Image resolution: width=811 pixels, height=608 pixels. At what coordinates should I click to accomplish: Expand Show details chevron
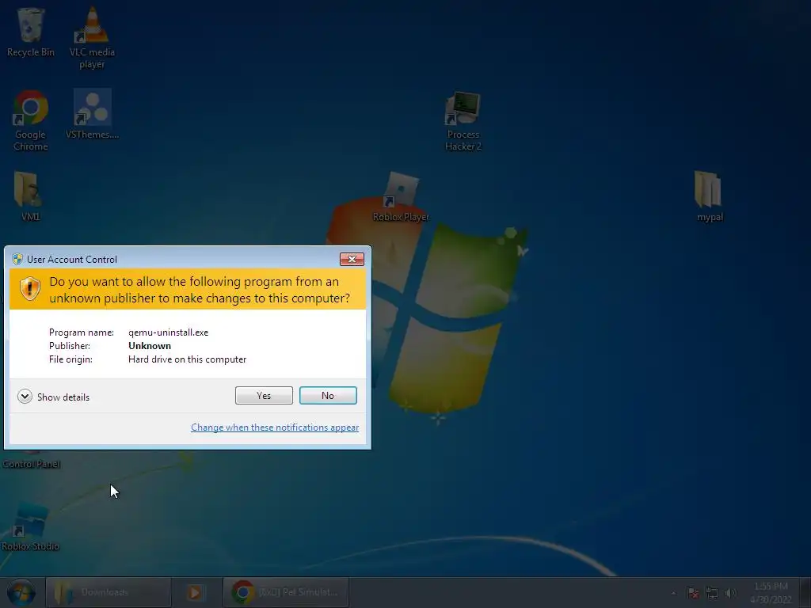tap(25, 397)
